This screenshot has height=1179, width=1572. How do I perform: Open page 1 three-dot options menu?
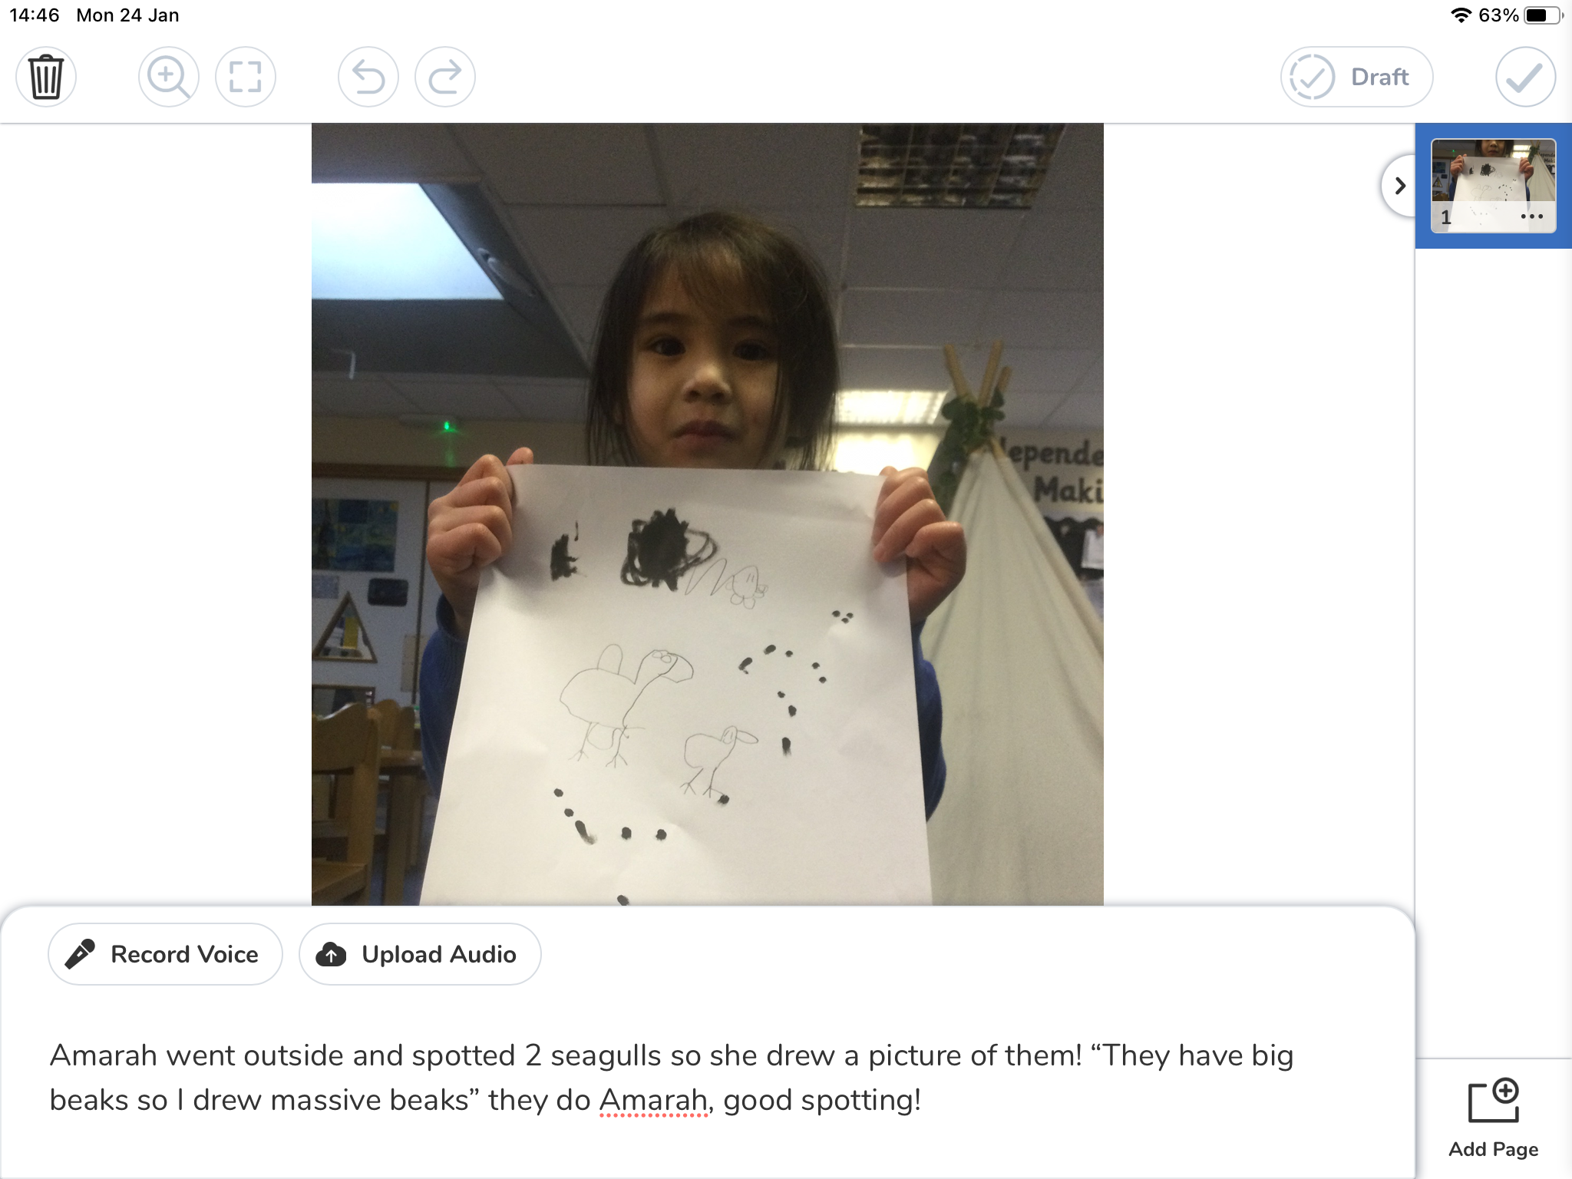[1531, 216]
